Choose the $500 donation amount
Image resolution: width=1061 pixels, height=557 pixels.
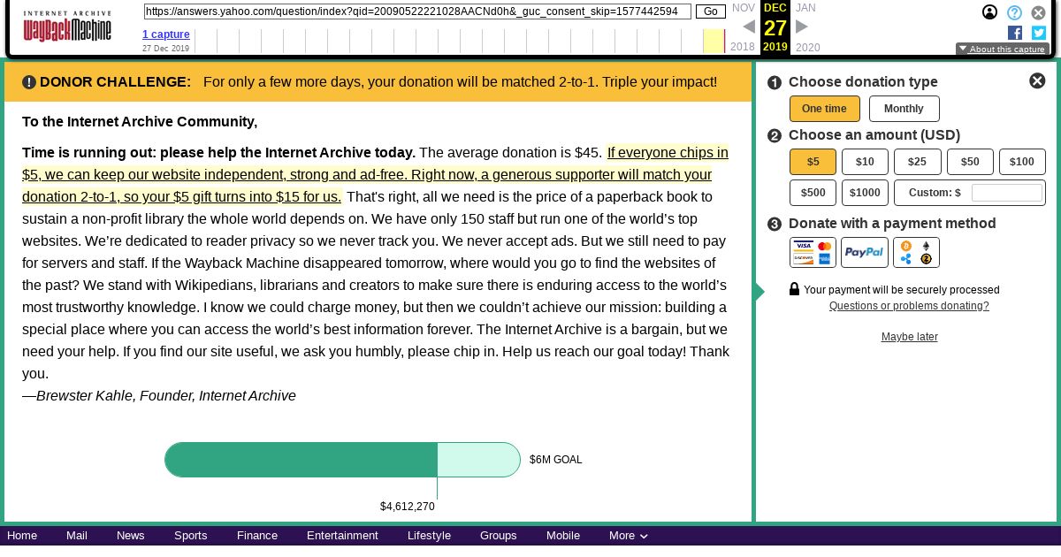point(813,193)
